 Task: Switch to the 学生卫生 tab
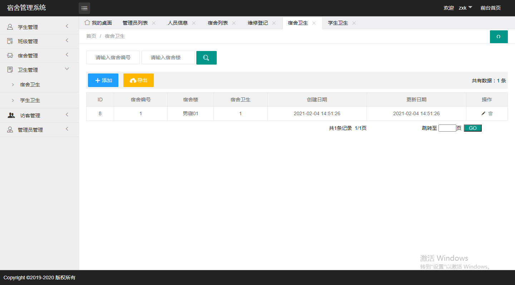(x=338, y=23)
